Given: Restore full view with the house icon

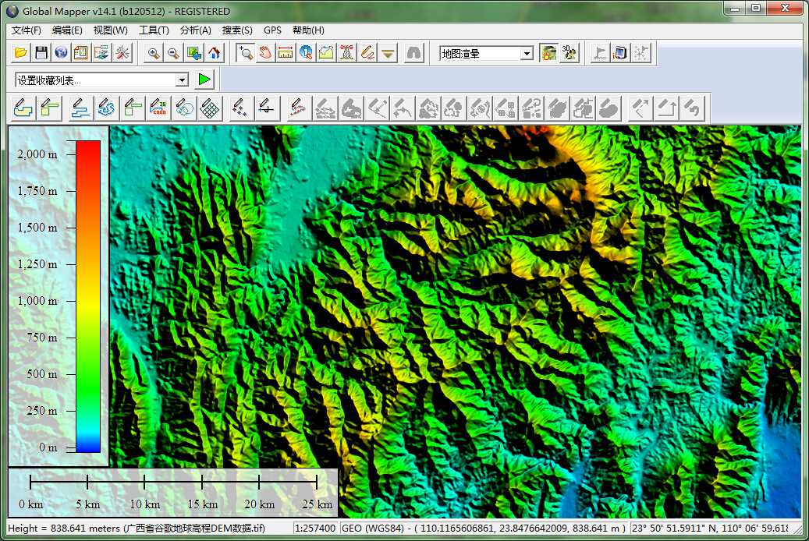Looking at the screenshot, I should (x=214, y=52).
